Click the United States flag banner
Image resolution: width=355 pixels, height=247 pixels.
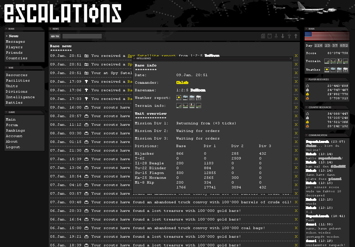pyautogui.click(x=327, y=36)
